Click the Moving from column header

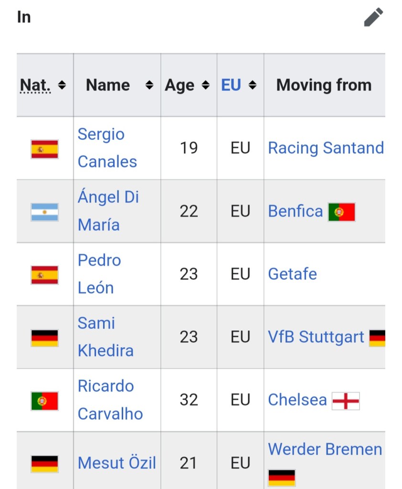tap(324, 85)
